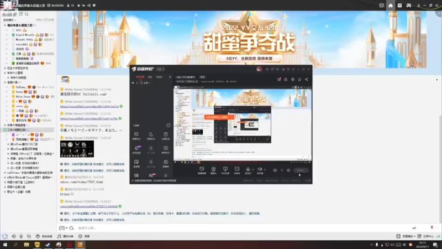Open the first bilibili.com video link in chat
The width and height of the screenshot is (442, 249).
pos(89,106)
